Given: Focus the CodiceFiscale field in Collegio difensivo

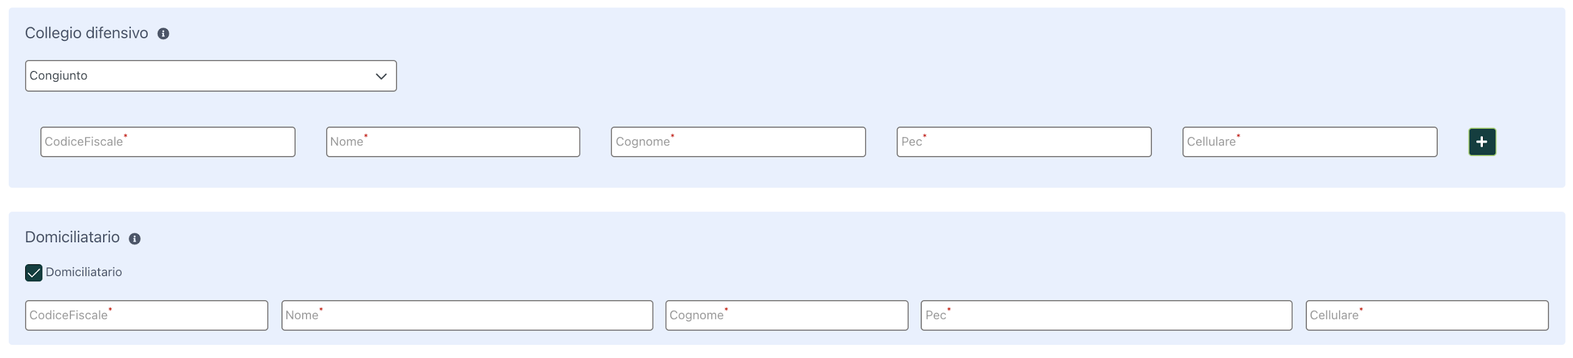Looking at the screenshot, I should click(x=168, y=142).
